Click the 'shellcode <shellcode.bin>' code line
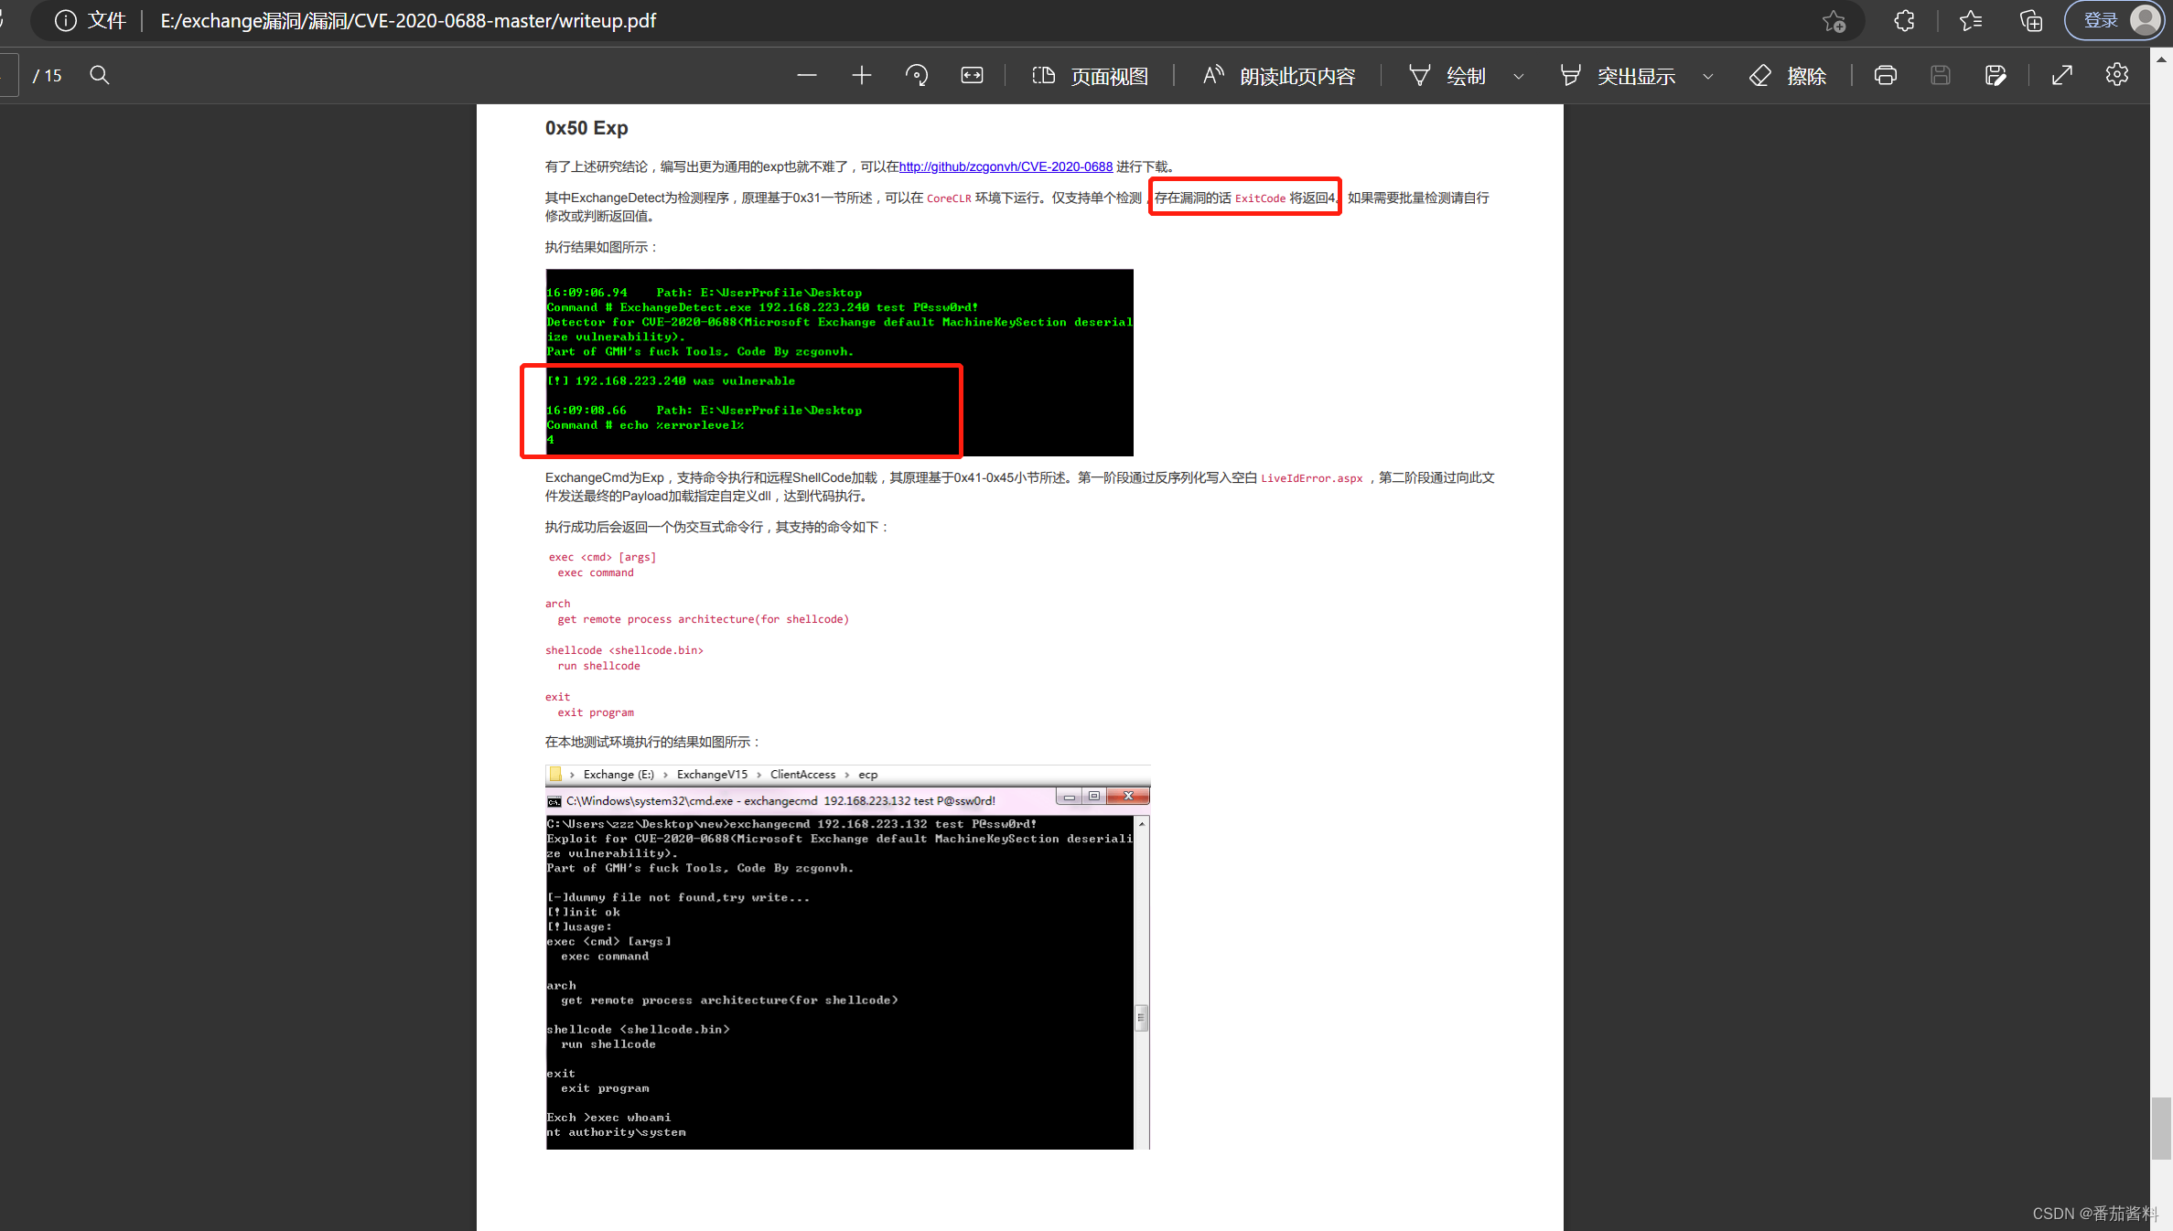Viewport: 2173px width, 1231px height. tap(624, 650)
